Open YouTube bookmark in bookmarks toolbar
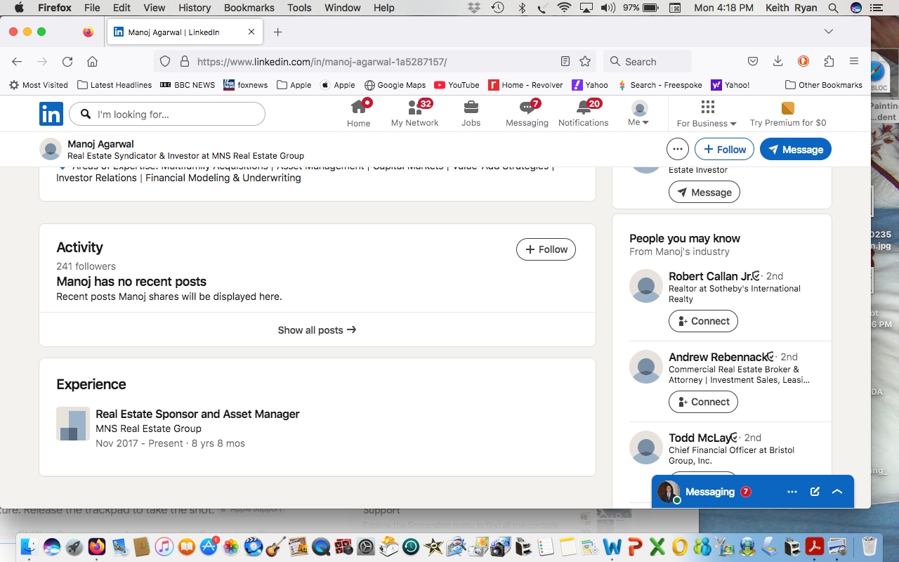 point(457,85)
